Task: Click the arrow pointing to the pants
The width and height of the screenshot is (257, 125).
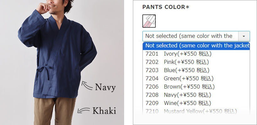Action: tap(82, 110)
